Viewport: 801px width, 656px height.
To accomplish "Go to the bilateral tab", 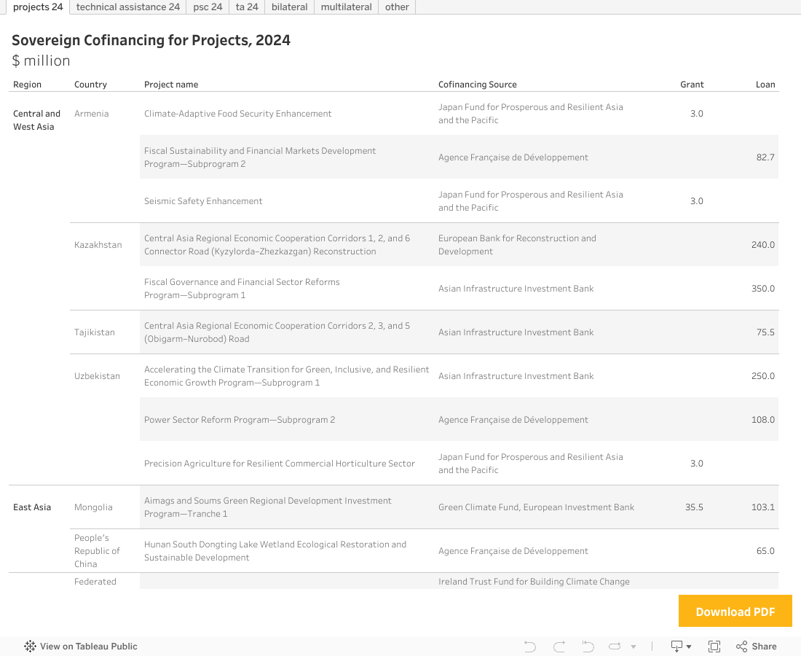I will pos(289,7).
